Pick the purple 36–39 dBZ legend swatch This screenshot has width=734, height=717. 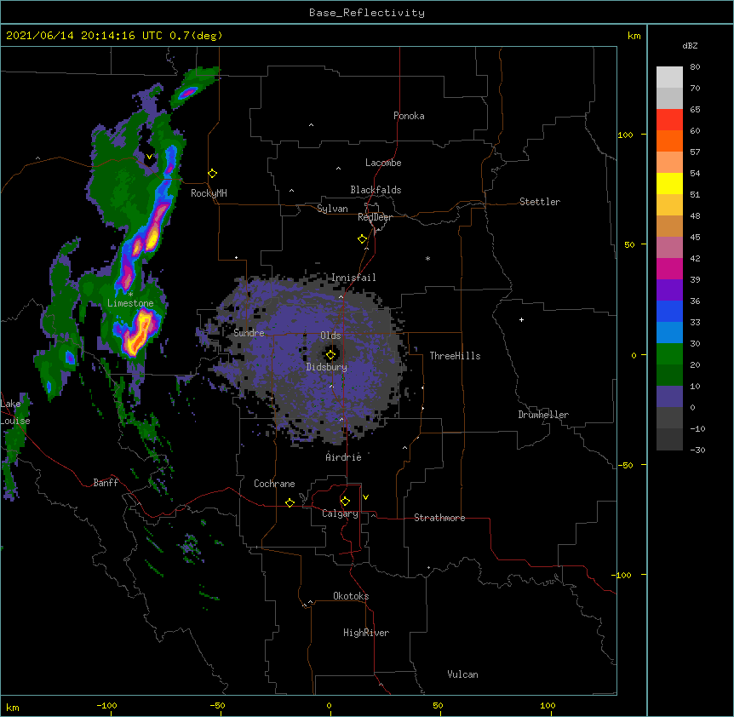669,290
